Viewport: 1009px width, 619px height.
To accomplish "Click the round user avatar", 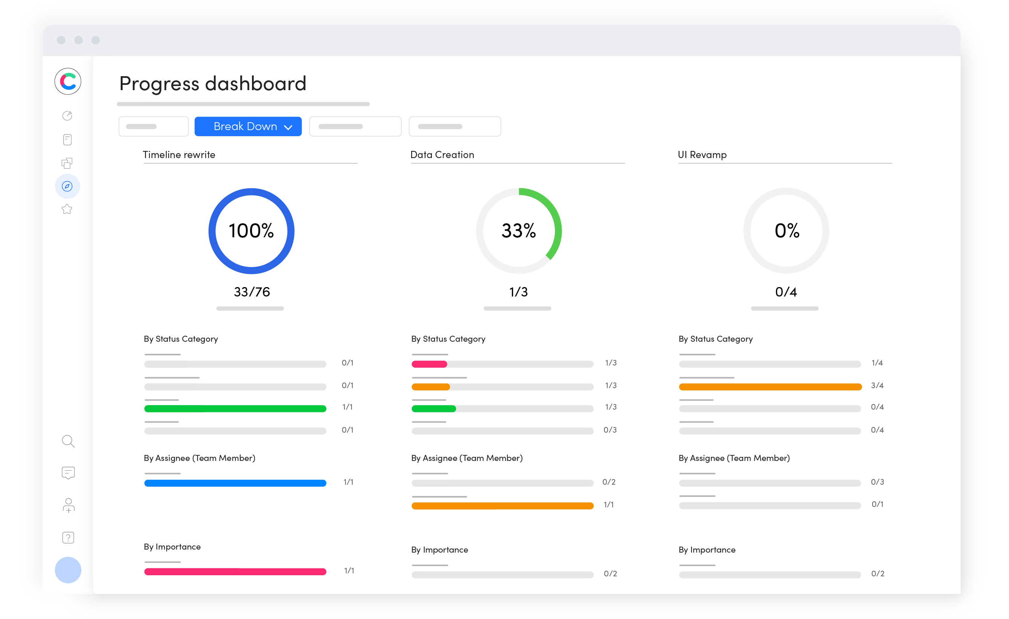I will click(x=68, y=570).
